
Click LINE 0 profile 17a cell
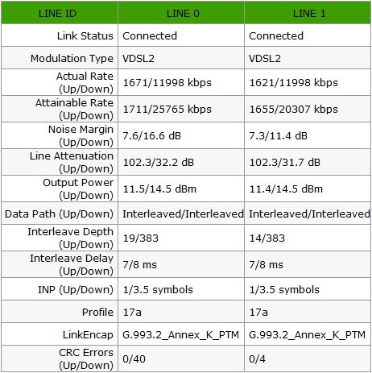[181, 312]
